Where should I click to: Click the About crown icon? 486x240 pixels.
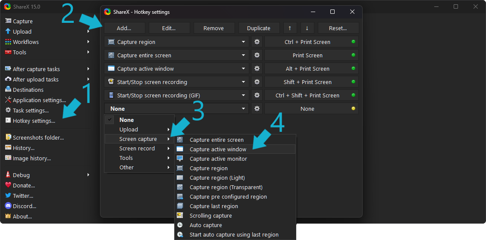tap(8, 216)
